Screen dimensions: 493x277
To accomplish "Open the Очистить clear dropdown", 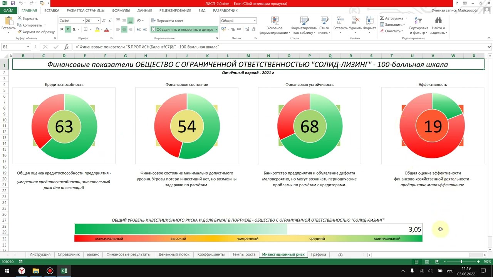I will (391, 31).
